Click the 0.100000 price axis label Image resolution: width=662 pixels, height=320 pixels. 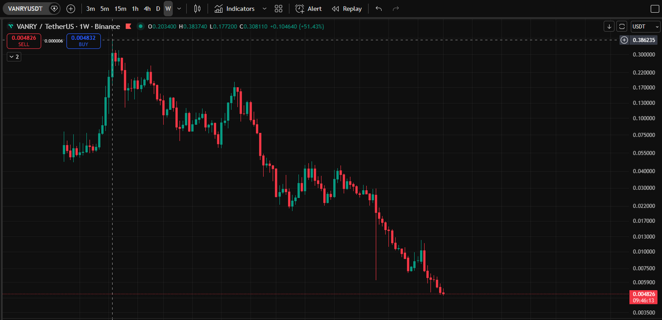644,118
